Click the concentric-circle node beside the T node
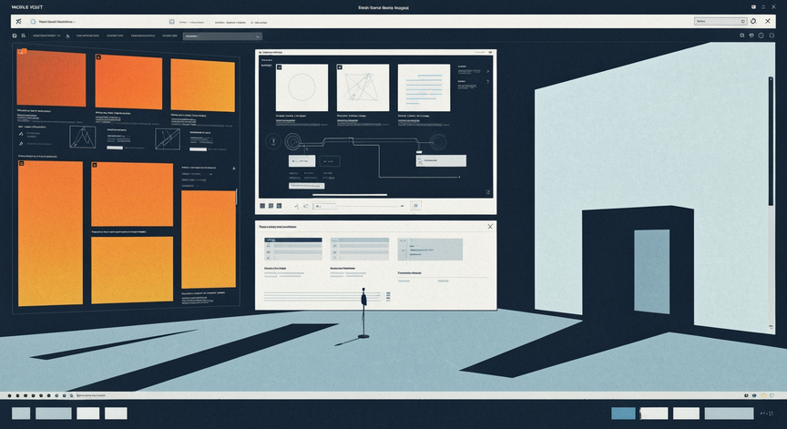The image size is (787, 429). tap(293, 142)
